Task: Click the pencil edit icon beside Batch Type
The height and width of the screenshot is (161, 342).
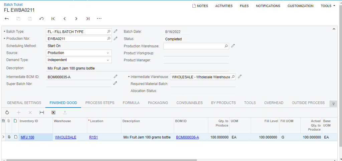Action: 116,31
